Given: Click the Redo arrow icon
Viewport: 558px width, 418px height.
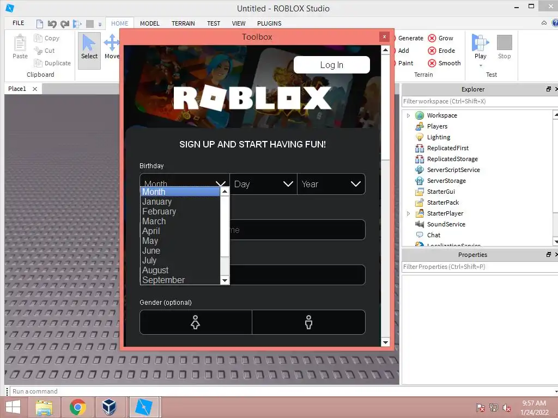Looking at the screenshot, I should pos(65,24).
